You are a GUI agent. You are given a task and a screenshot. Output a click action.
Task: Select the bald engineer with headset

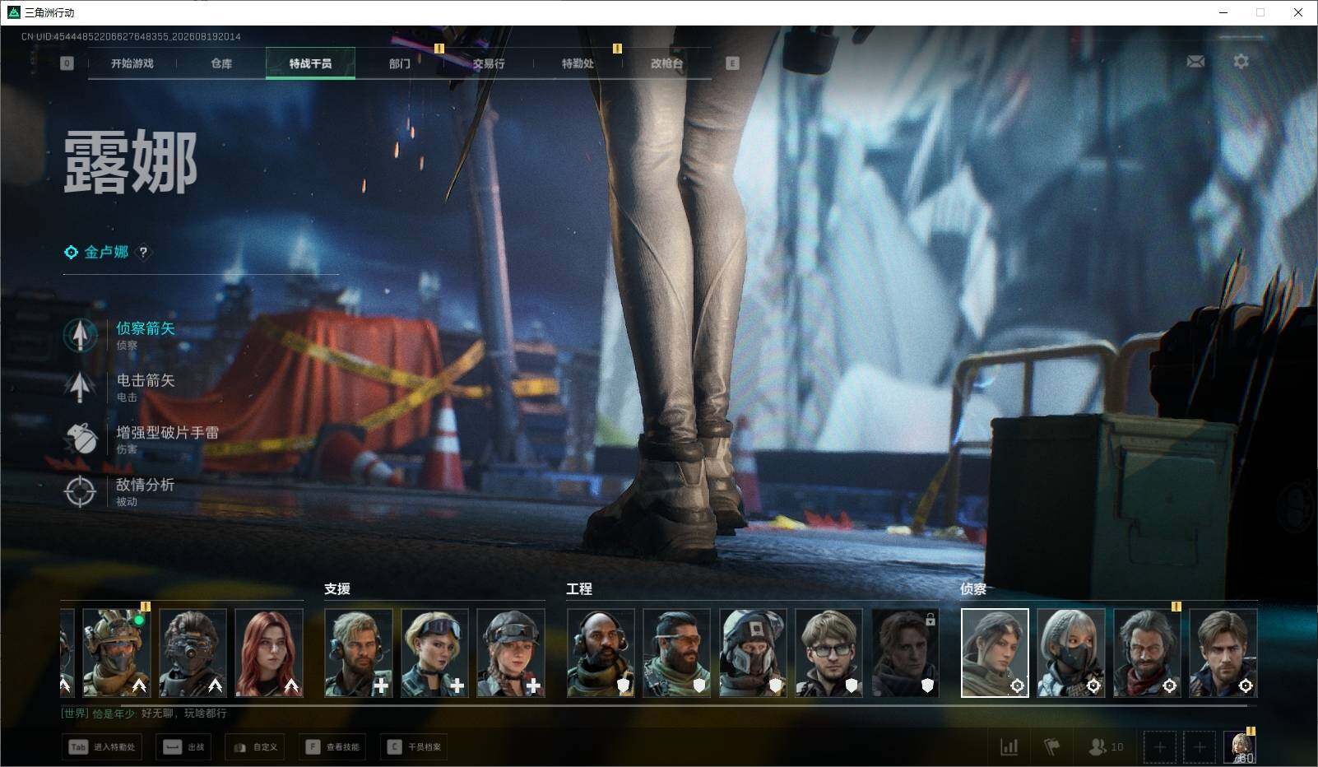pyautogui.click(x=601, y=653)
